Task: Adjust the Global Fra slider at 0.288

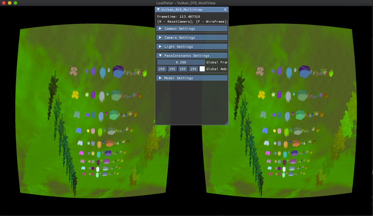Action: pyautogui.click(x=181, y=62)
